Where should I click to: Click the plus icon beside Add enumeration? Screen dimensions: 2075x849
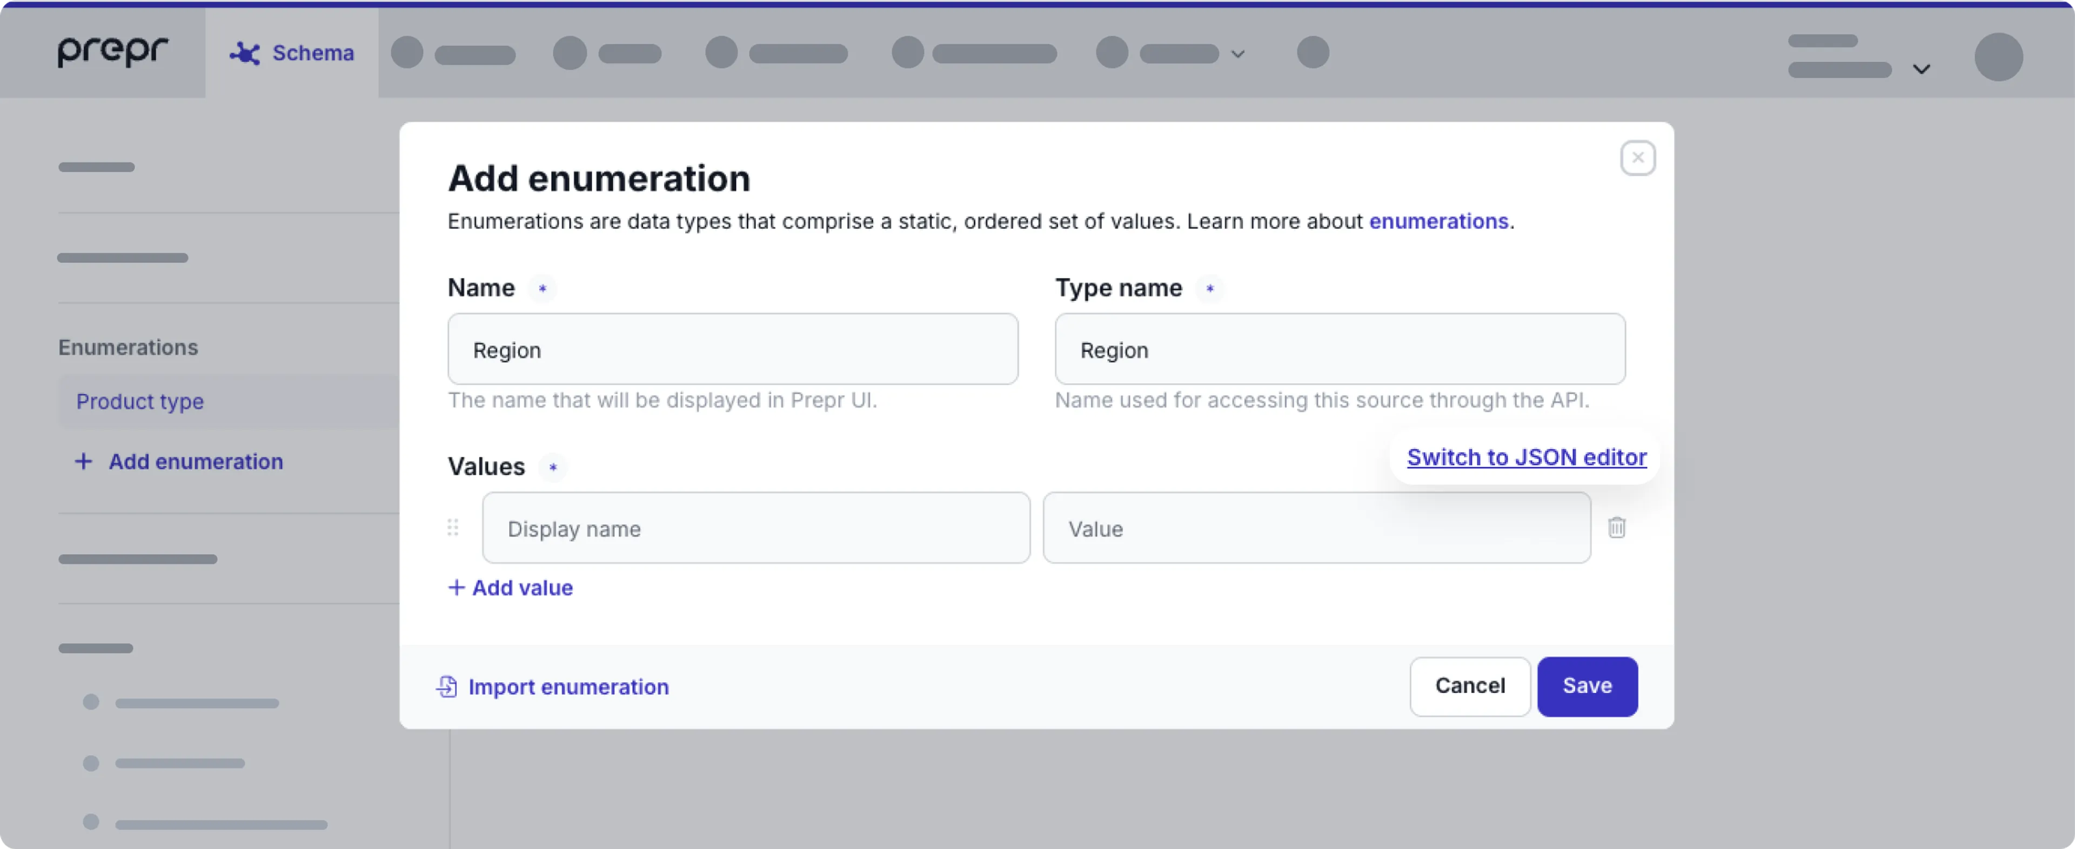coord(84,461)
